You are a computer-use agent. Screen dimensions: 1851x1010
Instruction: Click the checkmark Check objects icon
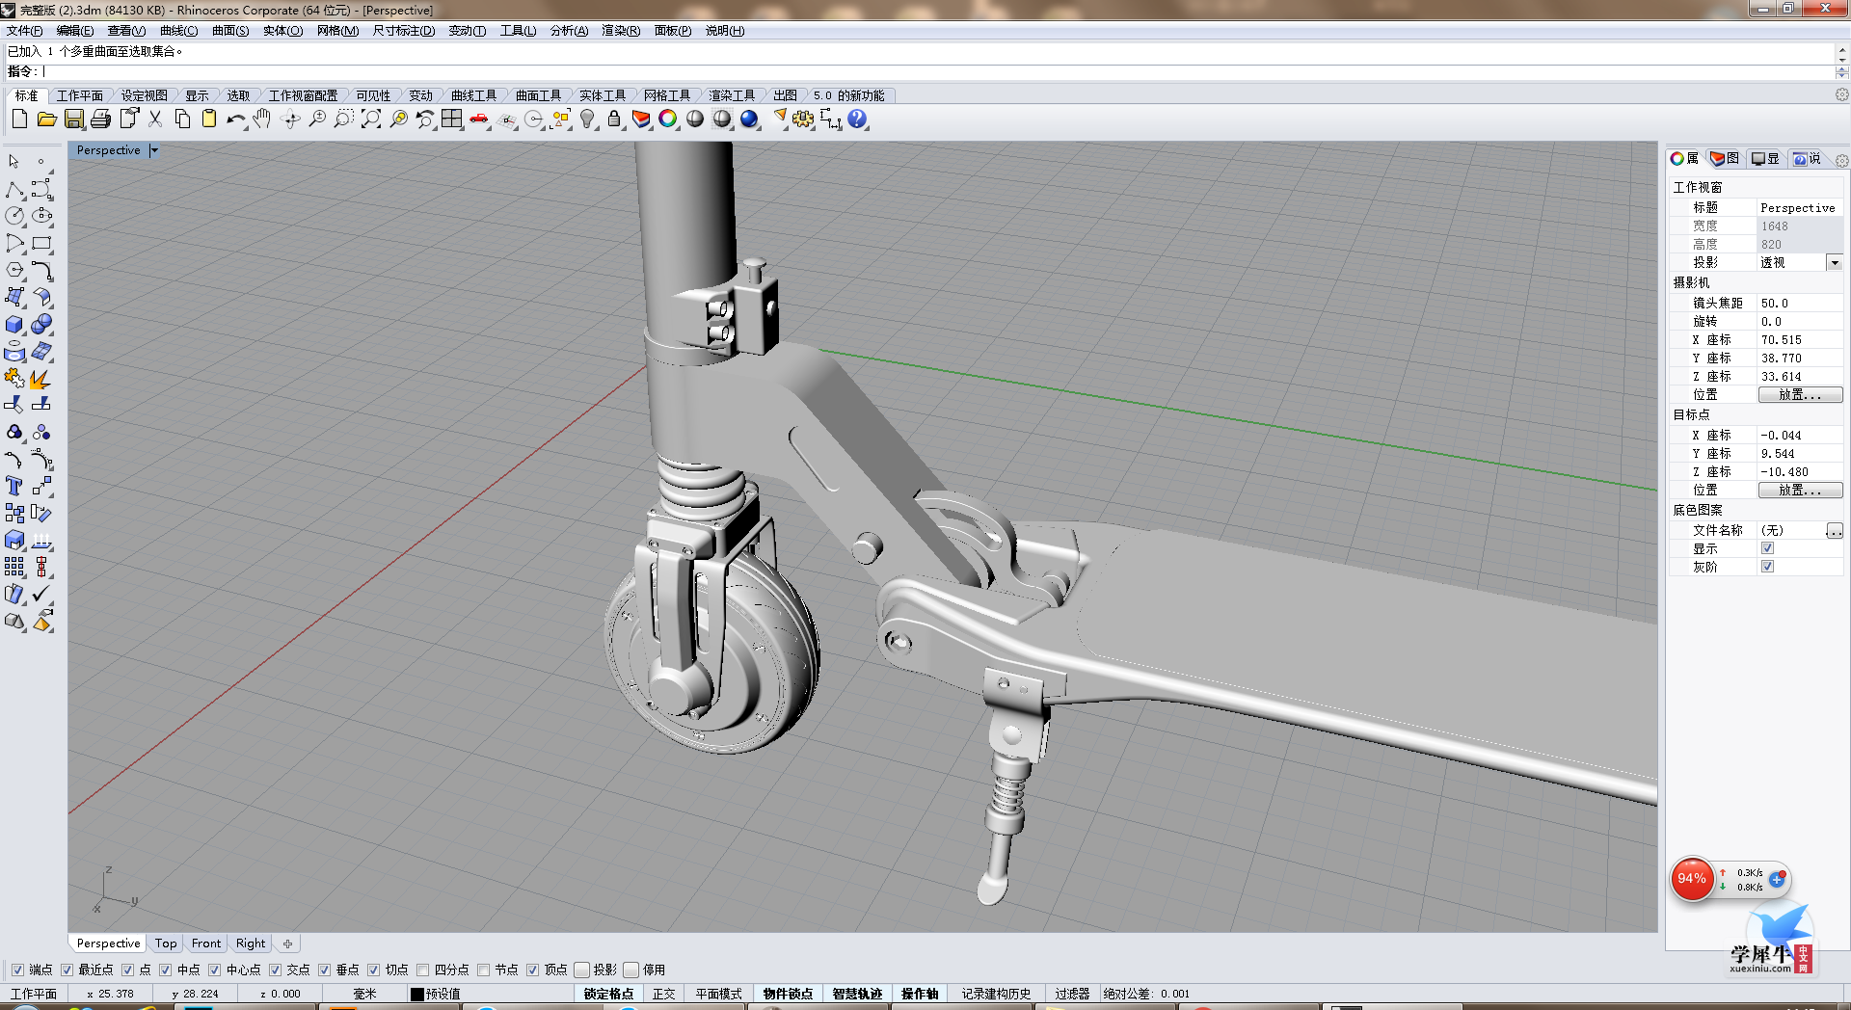pyautogui.click(x=41, y=595)
